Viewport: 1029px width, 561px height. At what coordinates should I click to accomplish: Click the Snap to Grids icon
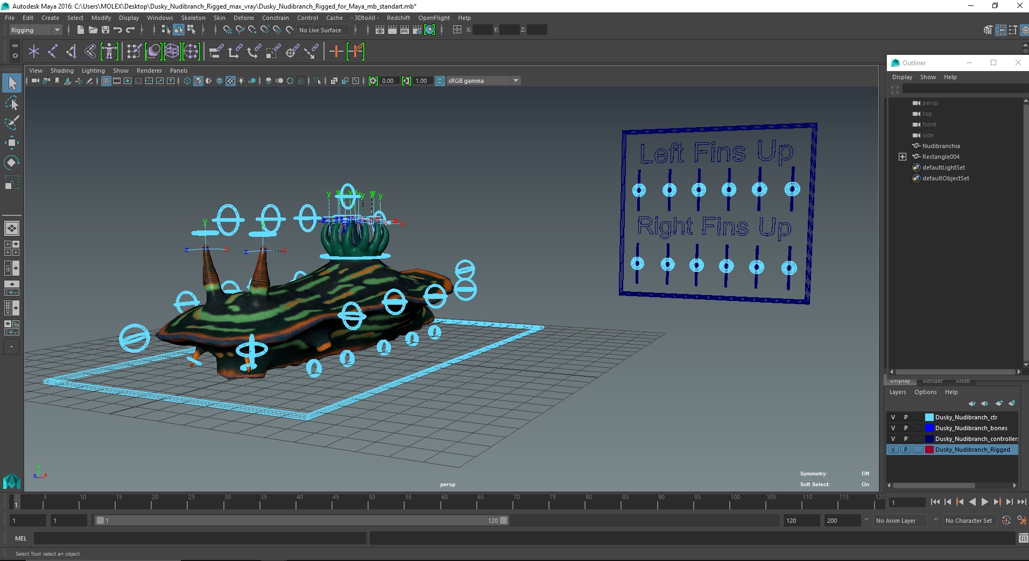(x=228, y=30)
